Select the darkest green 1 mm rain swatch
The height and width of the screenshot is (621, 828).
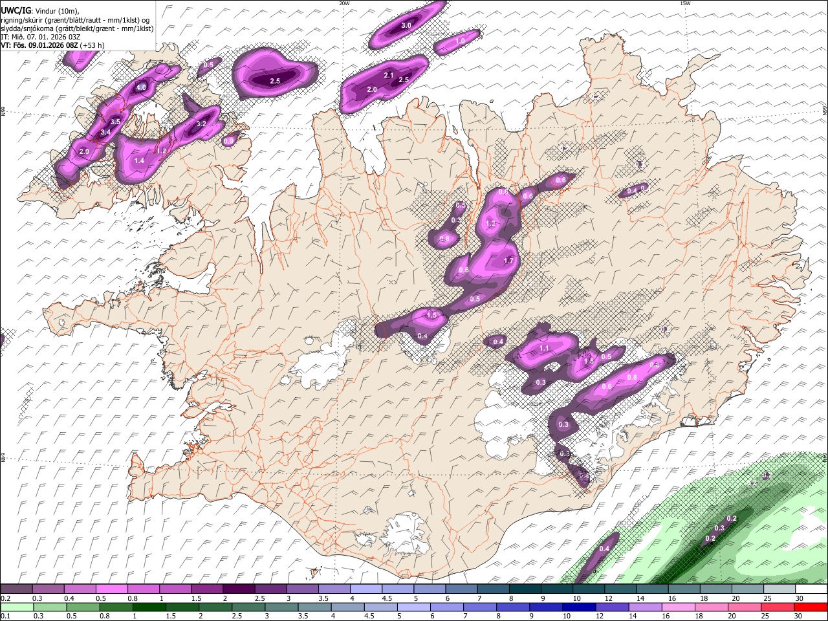pos(149,607)
